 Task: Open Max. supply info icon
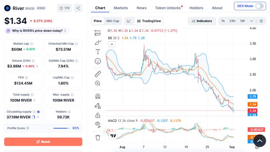[72, 95]
